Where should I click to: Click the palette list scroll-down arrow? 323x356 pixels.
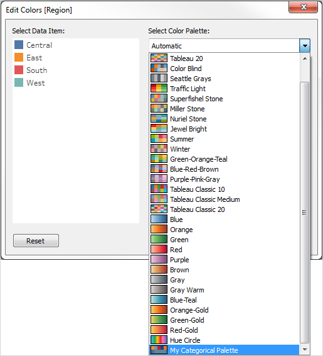(305, 350)
